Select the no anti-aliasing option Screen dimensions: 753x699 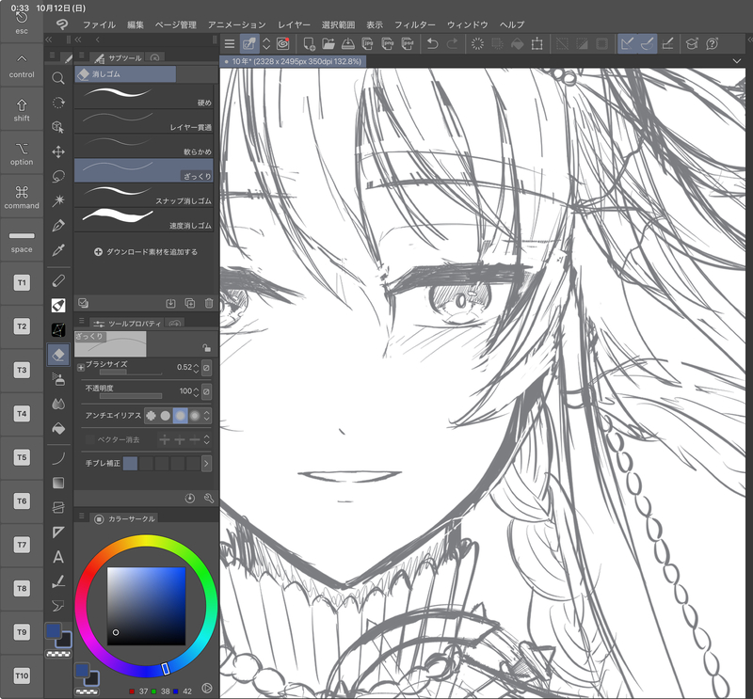coord(151,416)
